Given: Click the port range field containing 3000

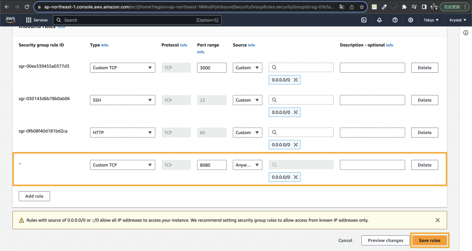Looking at the screenshot, I should tap(212, 68).
